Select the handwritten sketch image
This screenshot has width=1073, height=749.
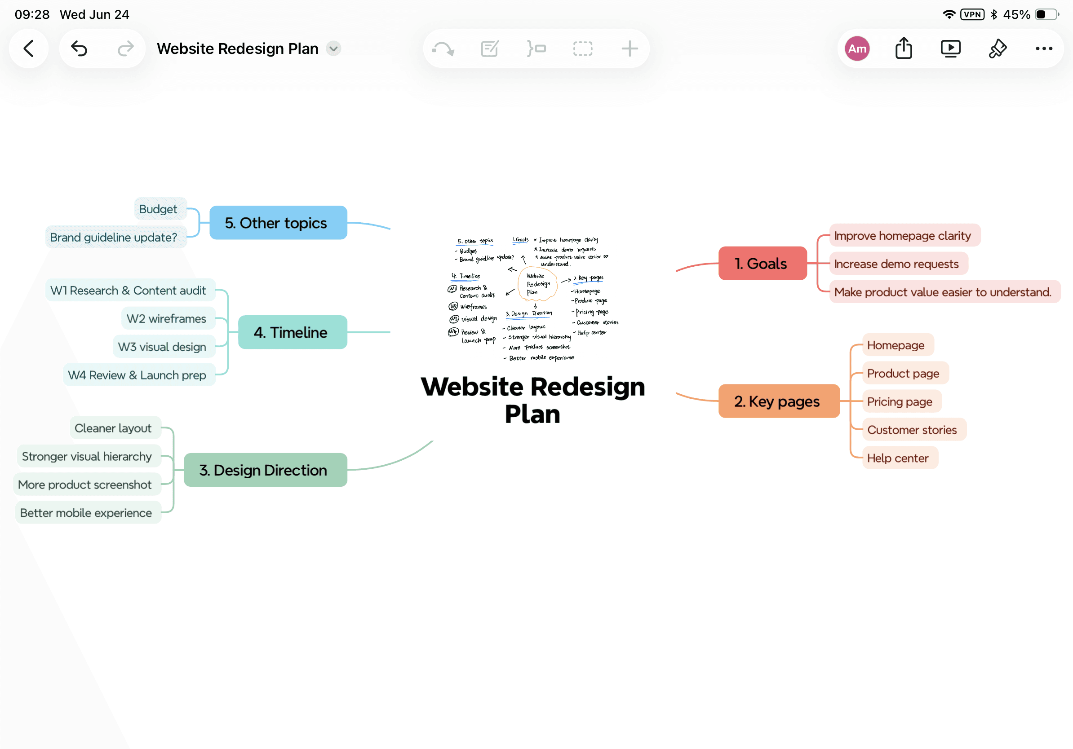(533, 299)
